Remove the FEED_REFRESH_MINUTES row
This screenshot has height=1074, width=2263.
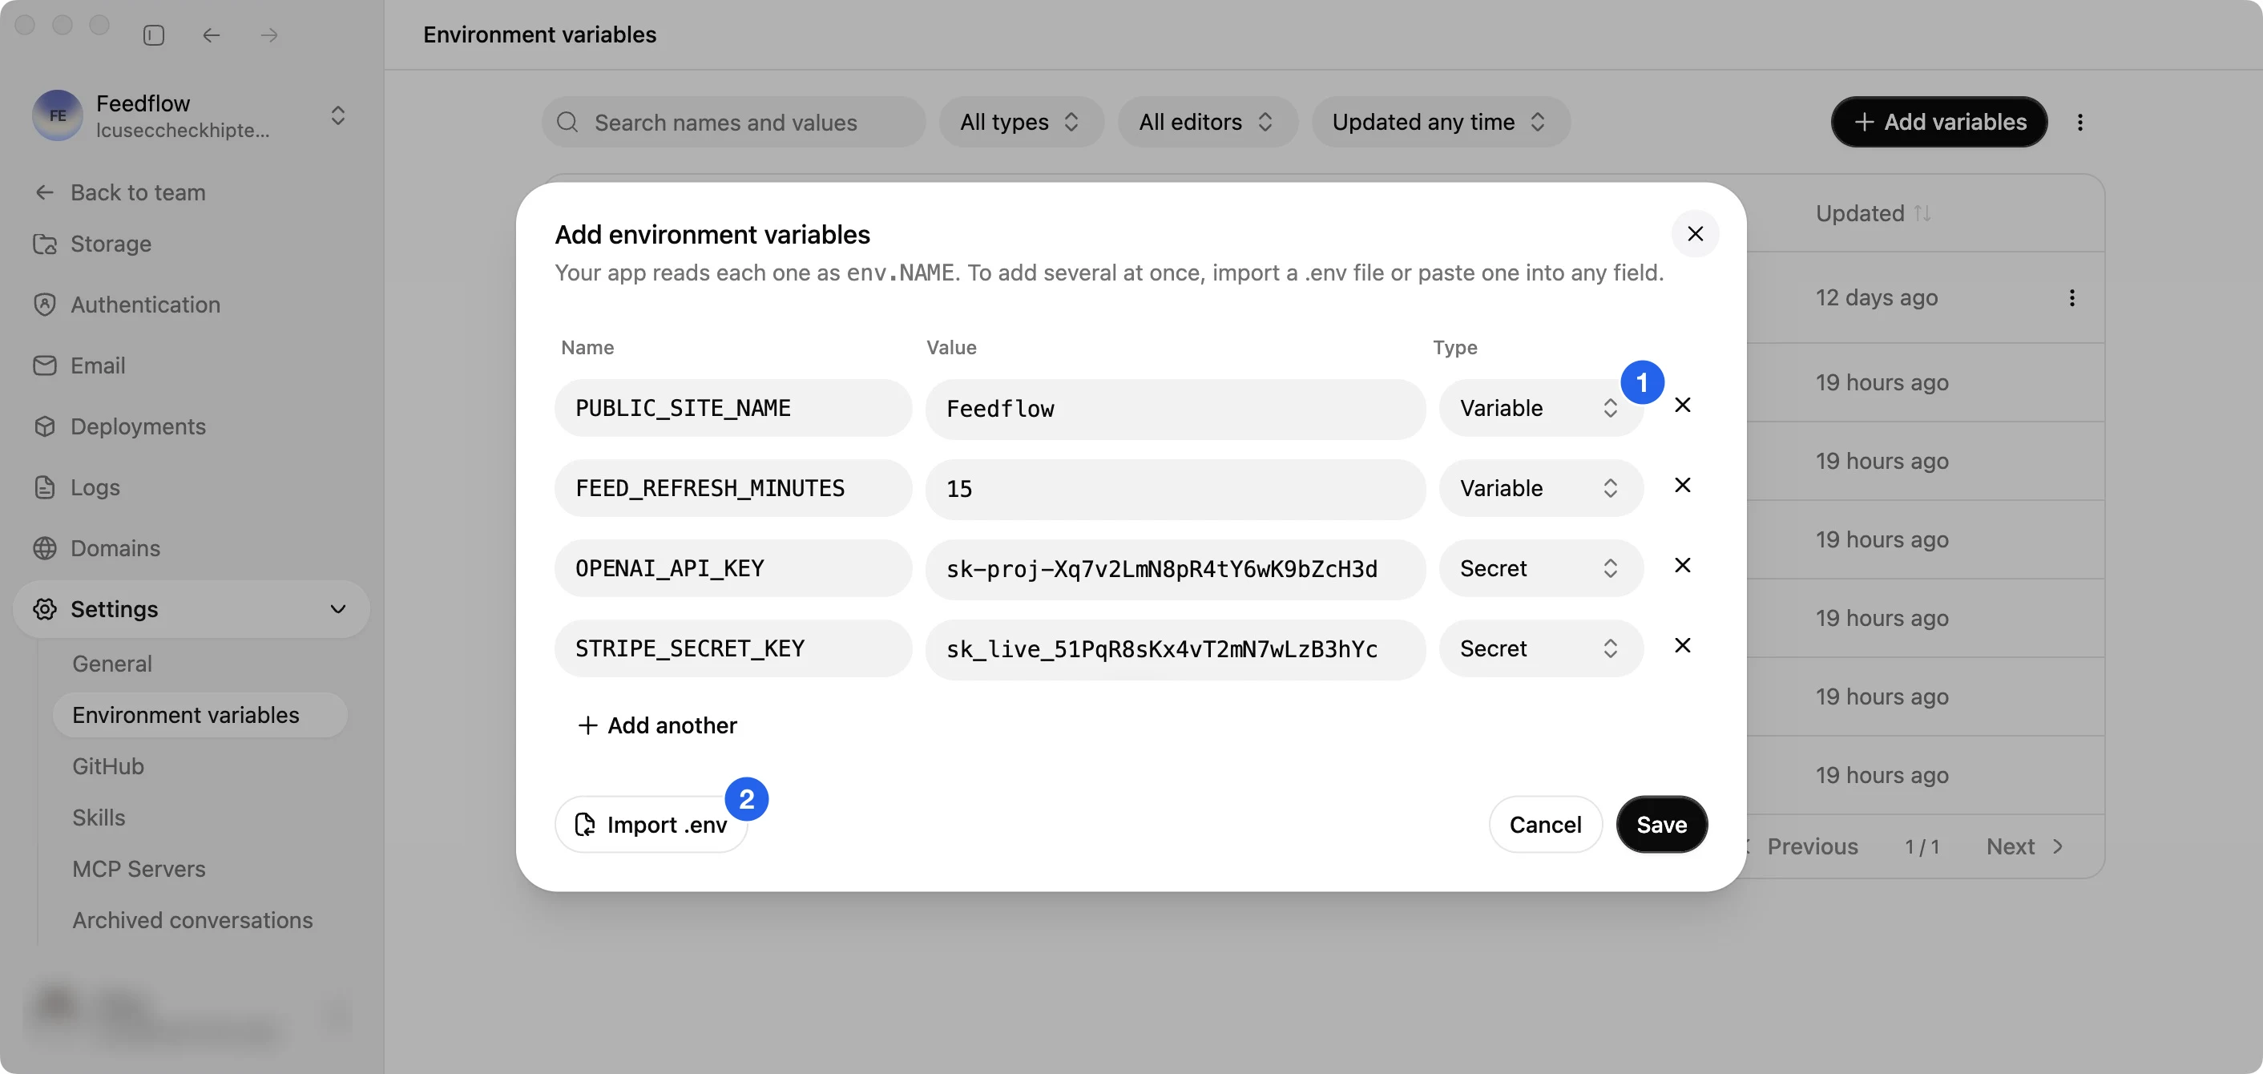1682,485
